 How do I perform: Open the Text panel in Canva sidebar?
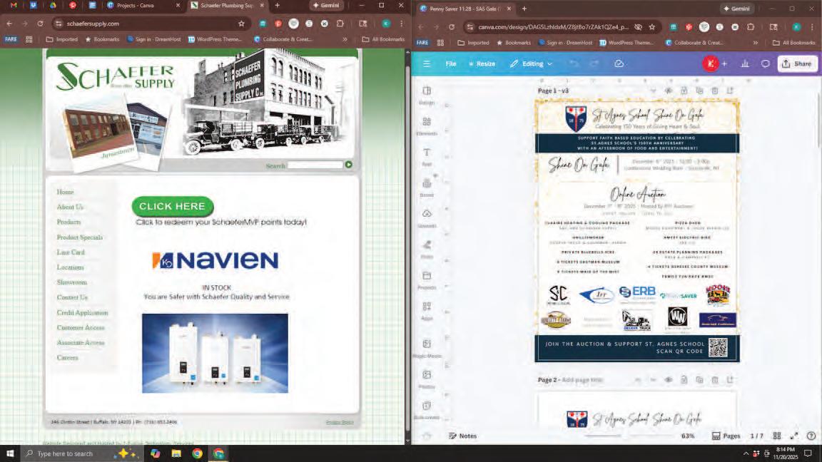tap(427, 157)
